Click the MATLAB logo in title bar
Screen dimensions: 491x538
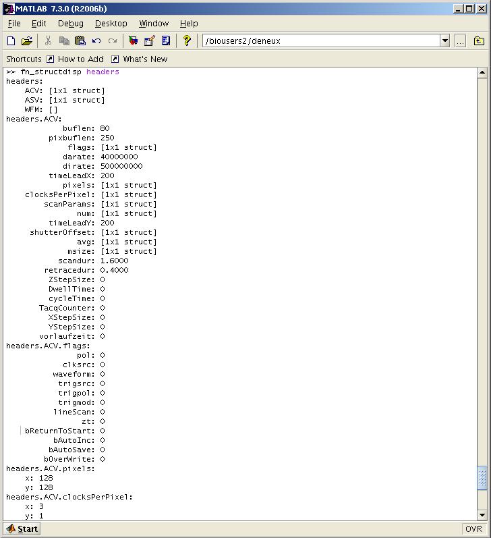tap(9, 9)
